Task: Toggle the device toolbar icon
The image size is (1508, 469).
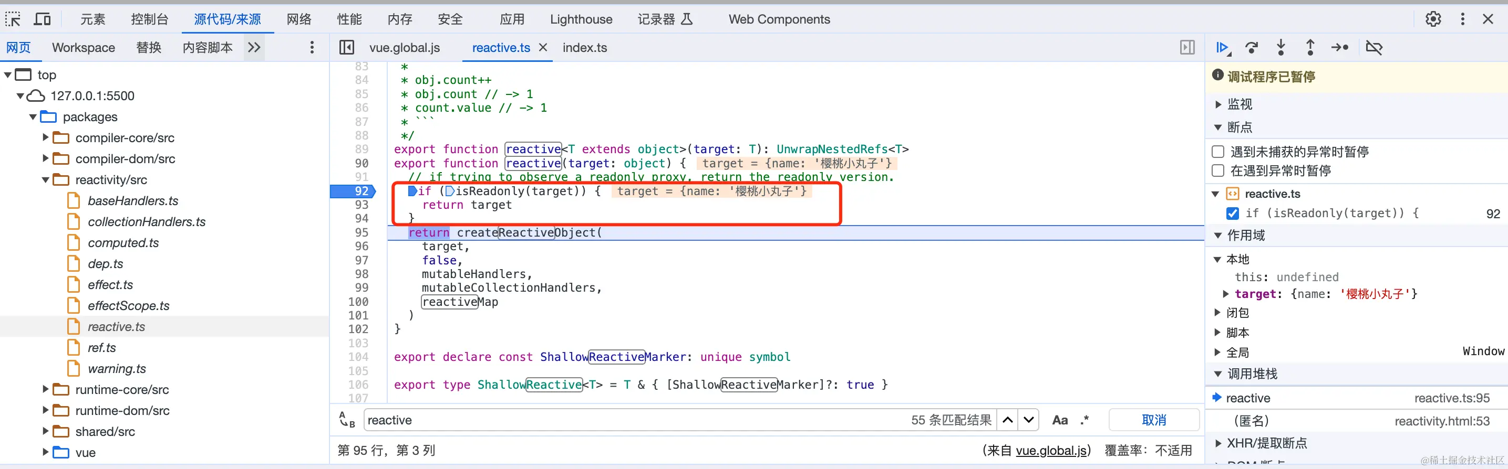Action: click(x=42, y=19)
